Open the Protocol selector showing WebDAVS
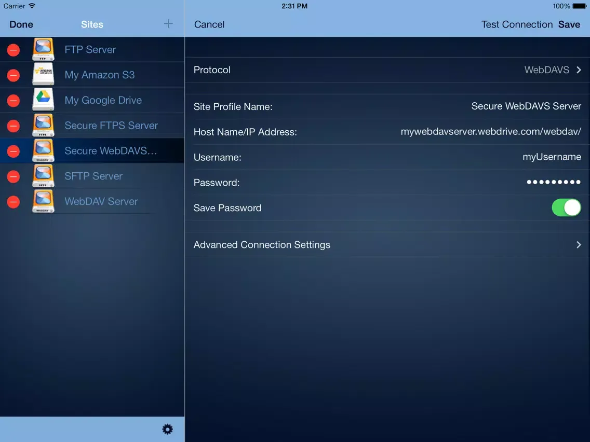 click(387, 70)
